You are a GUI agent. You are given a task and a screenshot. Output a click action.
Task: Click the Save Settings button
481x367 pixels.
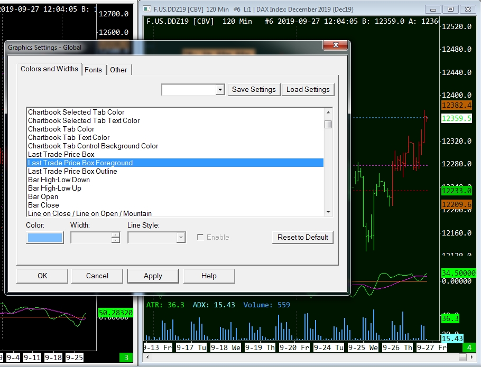[x=254, y=89]
